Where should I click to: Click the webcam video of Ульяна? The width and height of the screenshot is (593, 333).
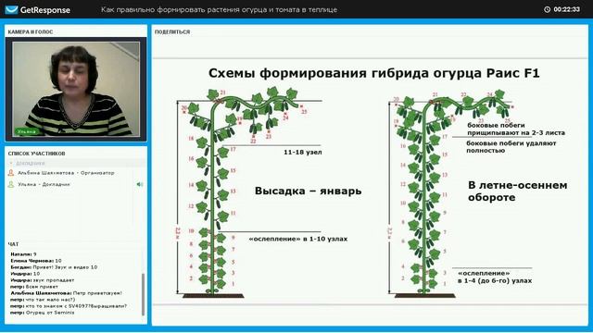(76, 89)
